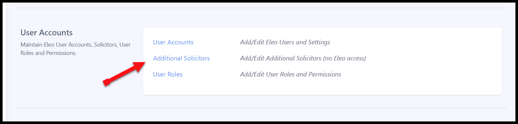This screenshot has width=518, height=124.
Task: Click the divider line below the white card
Action: coord(261,108)
